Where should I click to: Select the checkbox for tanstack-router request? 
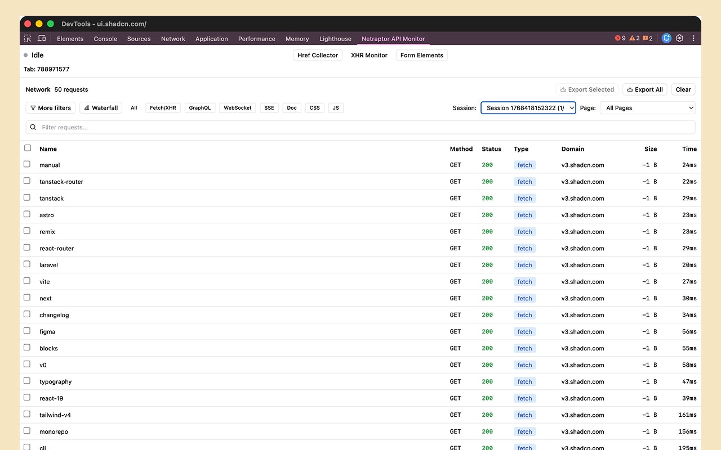click(x=26, y=181)
